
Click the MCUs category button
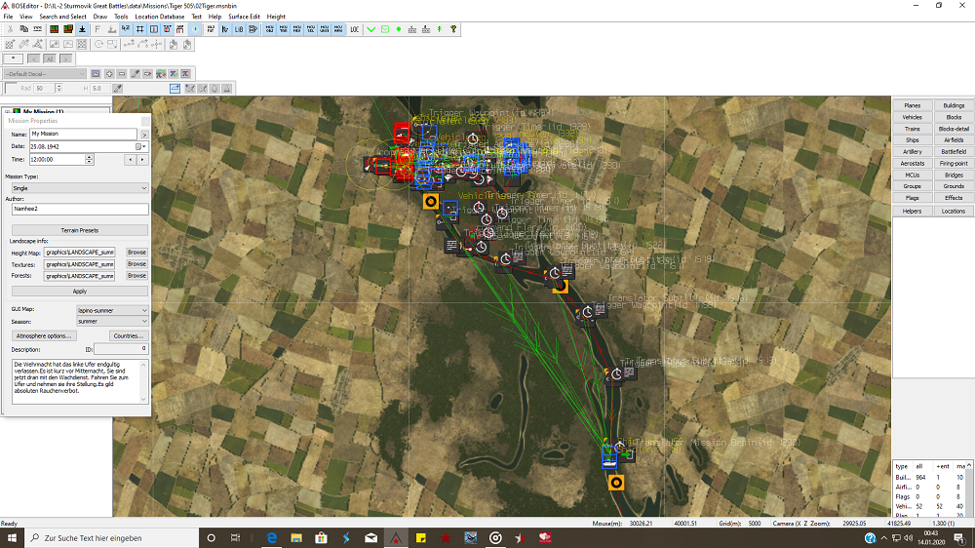913,176
